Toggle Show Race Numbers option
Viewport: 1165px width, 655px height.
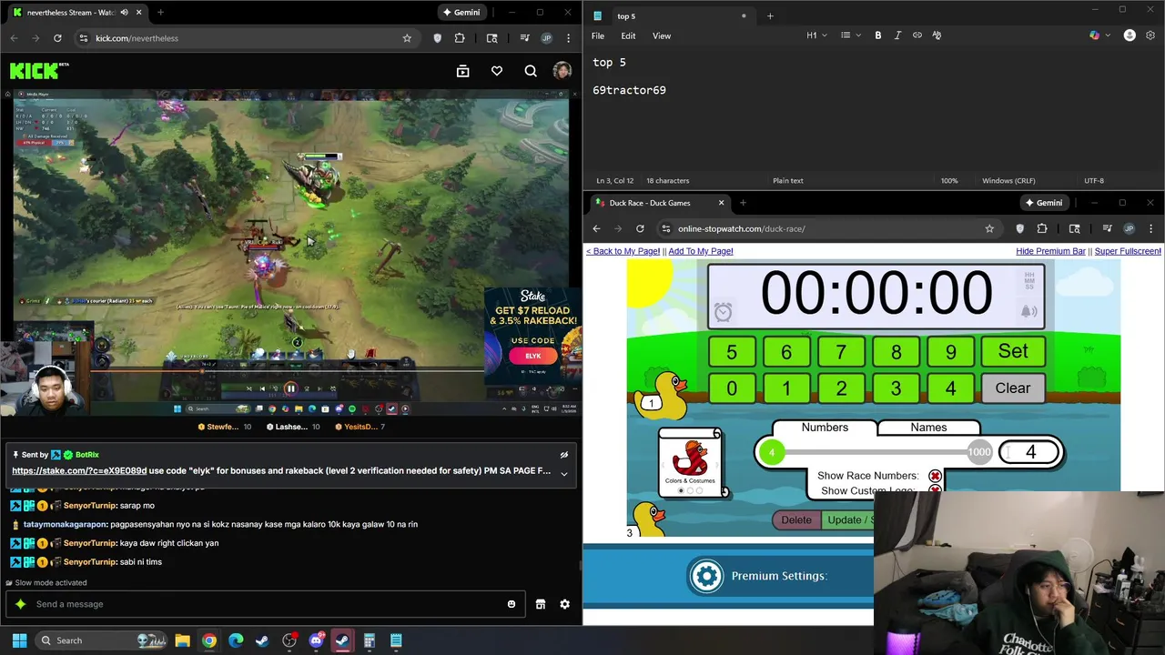(x=935, y=476)
